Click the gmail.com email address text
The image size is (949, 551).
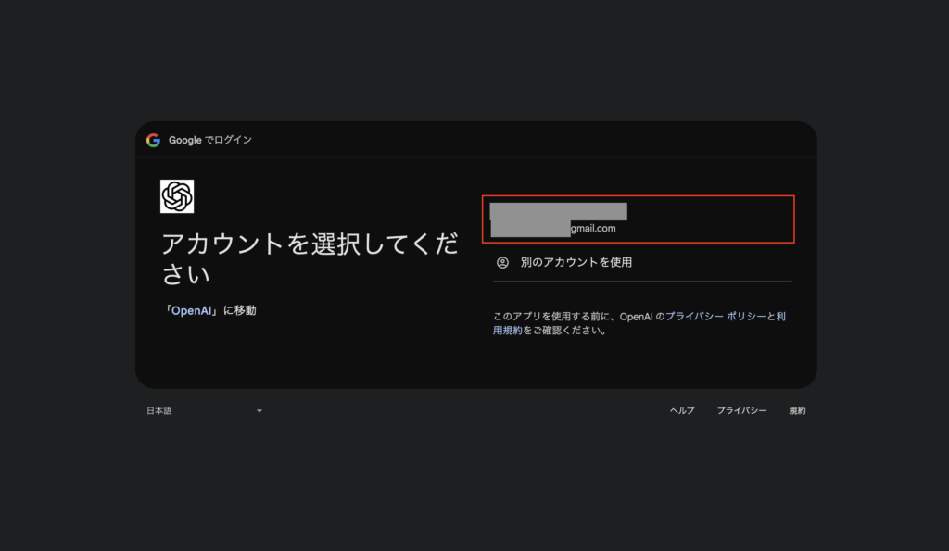[593, 228]
